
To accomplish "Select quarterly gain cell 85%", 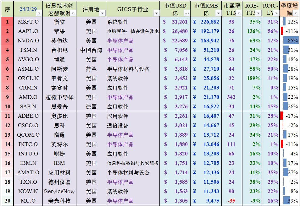I will coord(289,41).
